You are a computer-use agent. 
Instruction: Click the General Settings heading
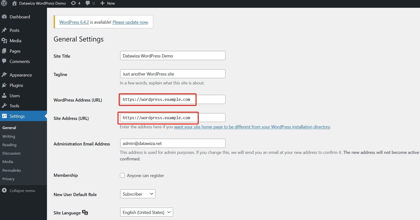coord(78,39)
